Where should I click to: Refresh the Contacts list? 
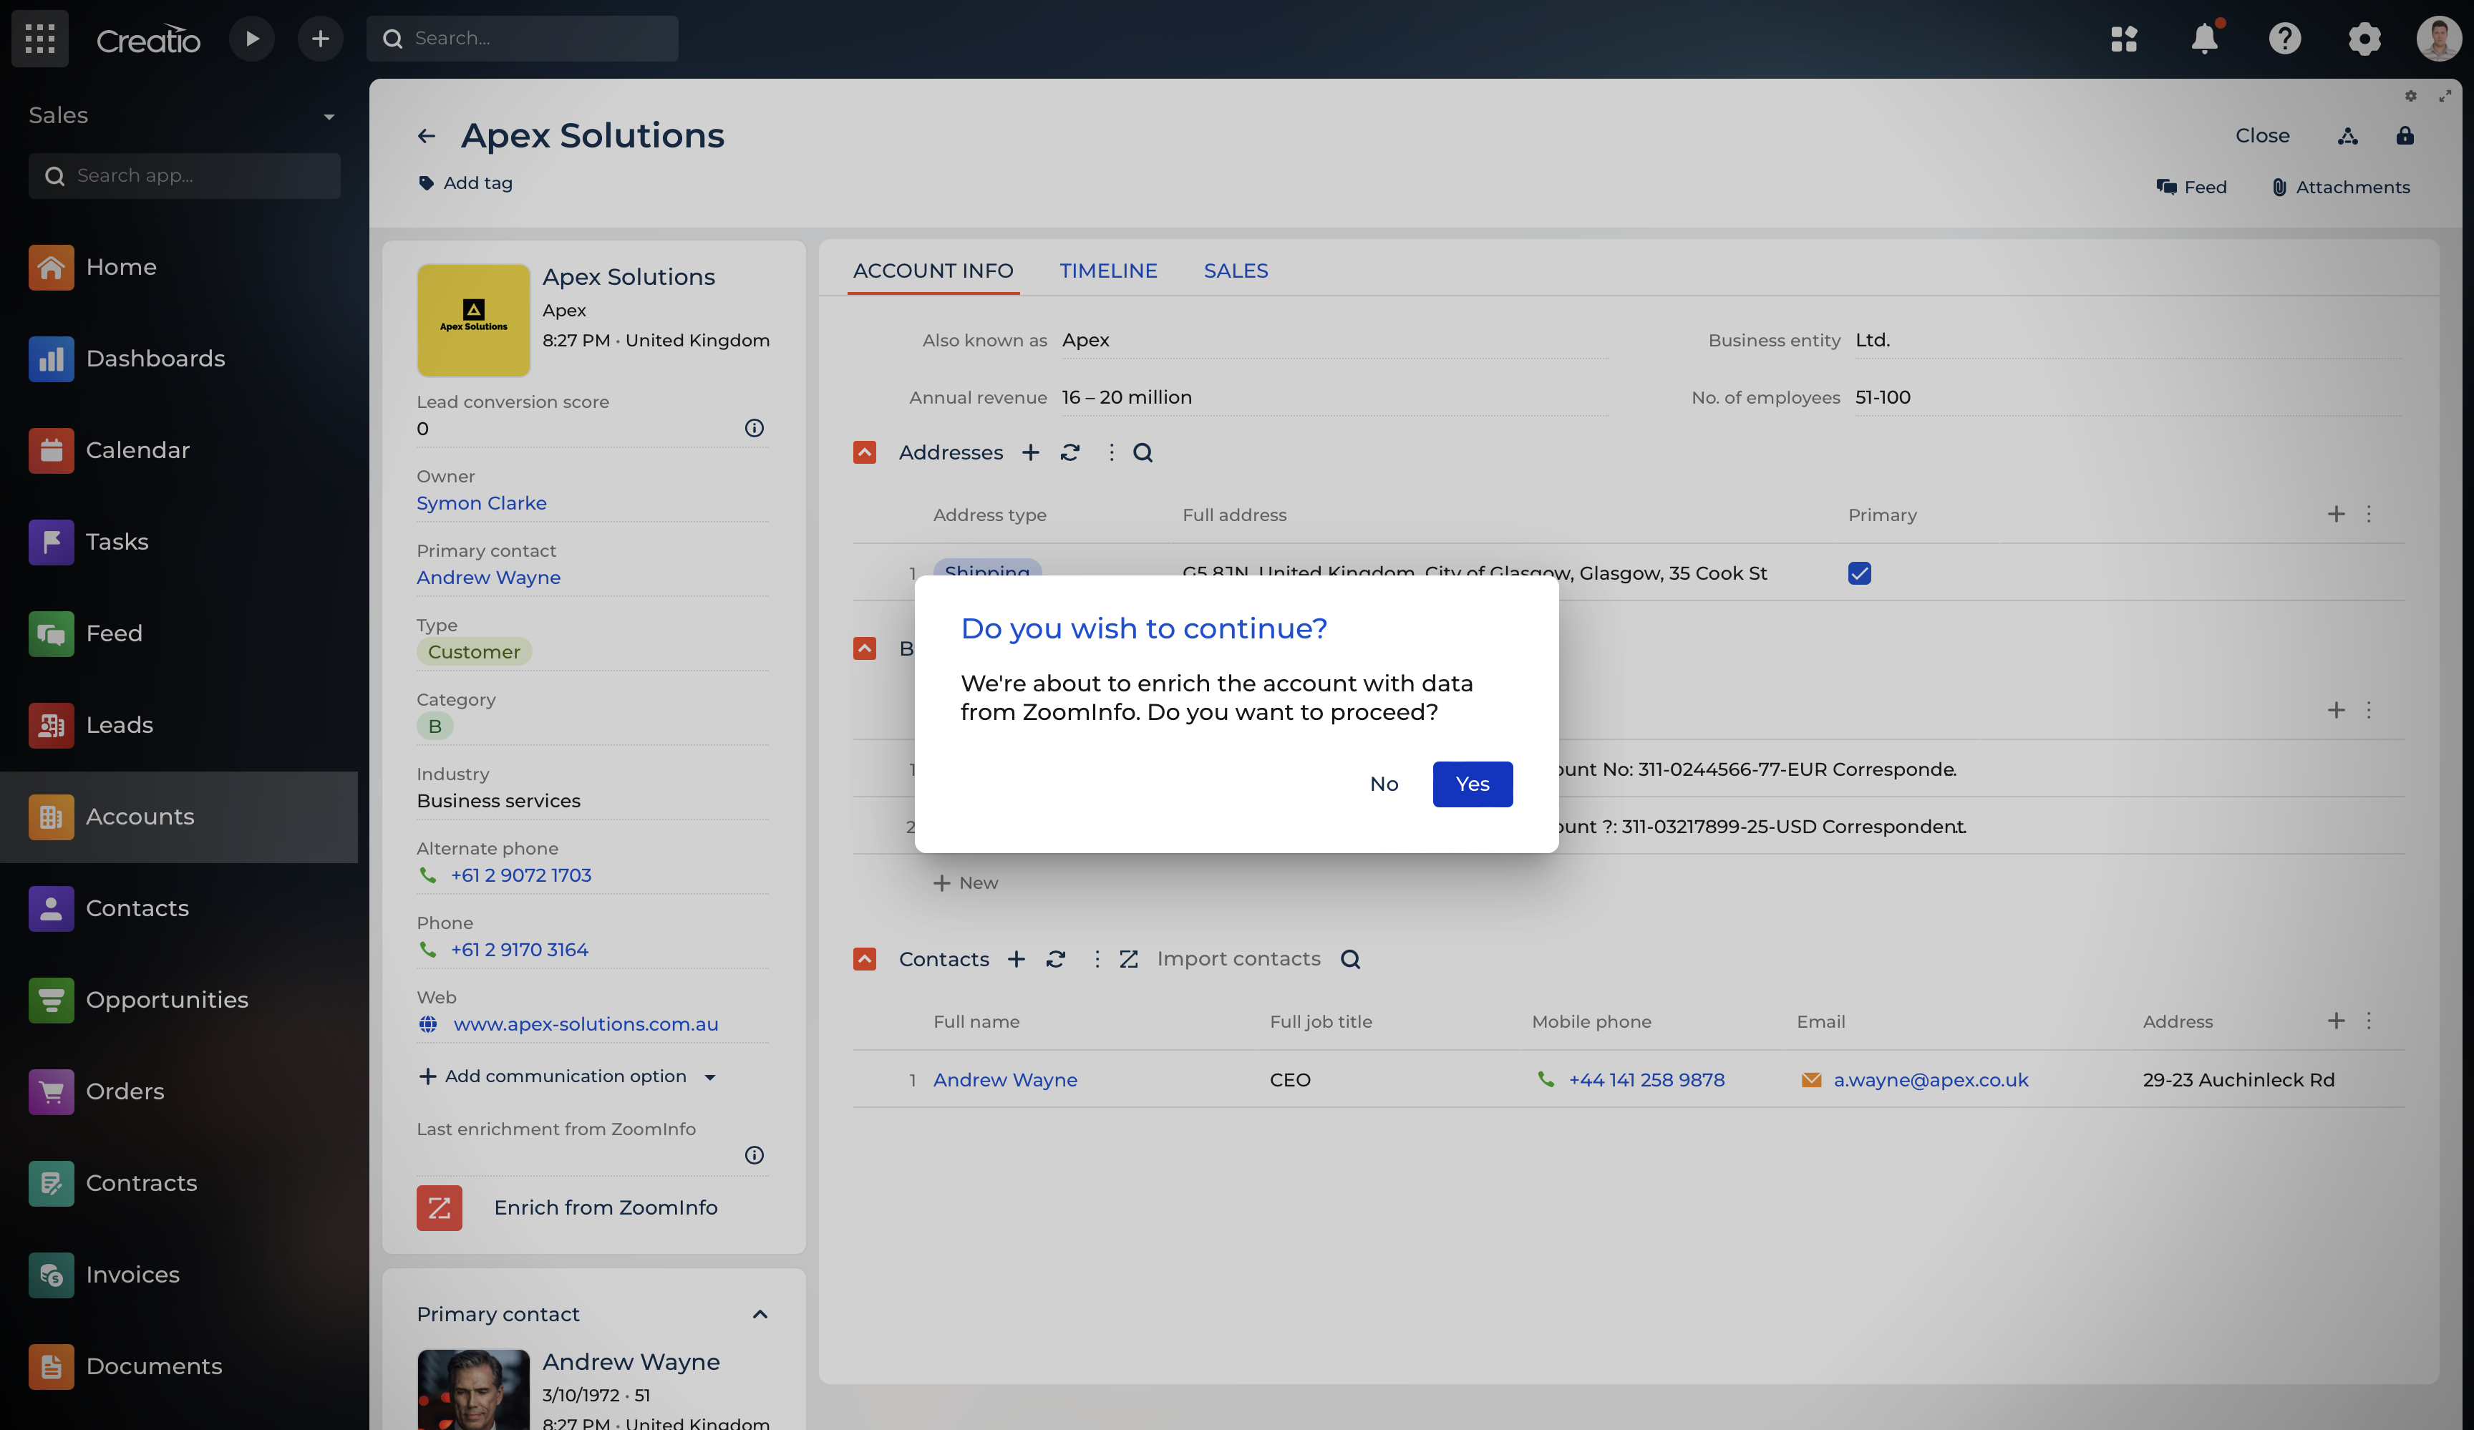1055,958
